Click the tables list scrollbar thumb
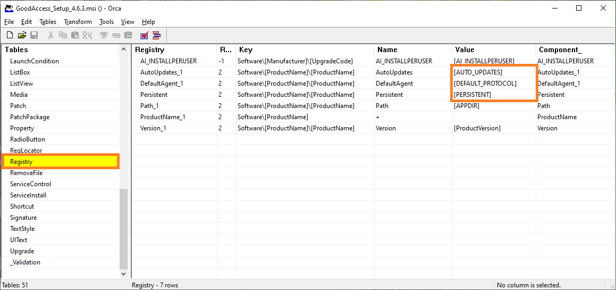This screenshot has height=290, width=616. coord(124,228)
